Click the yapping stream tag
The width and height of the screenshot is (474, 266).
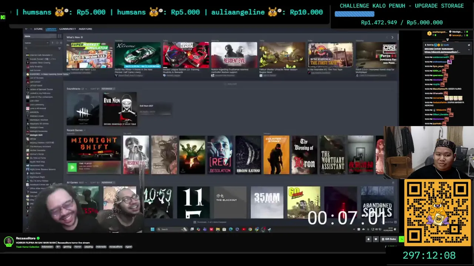pyautogui.click(x=89, y=247)
